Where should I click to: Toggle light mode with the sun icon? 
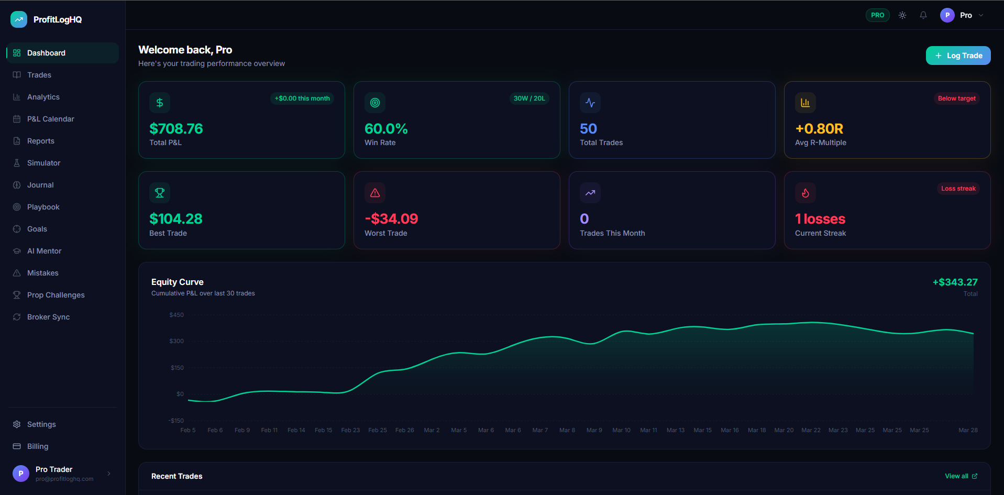902,15
